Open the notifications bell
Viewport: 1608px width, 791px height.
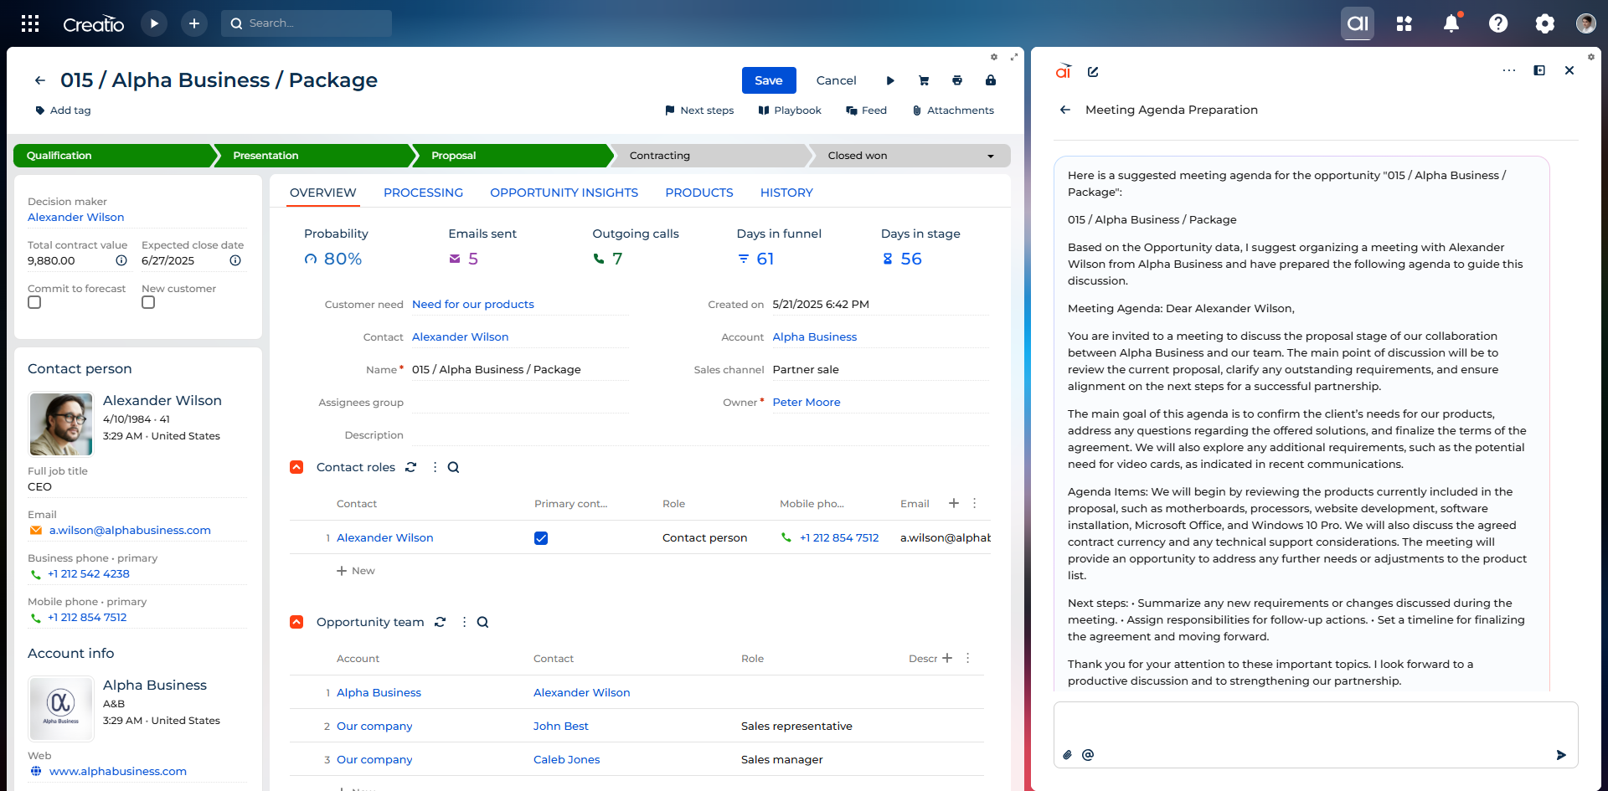(x=1451, y=23)
